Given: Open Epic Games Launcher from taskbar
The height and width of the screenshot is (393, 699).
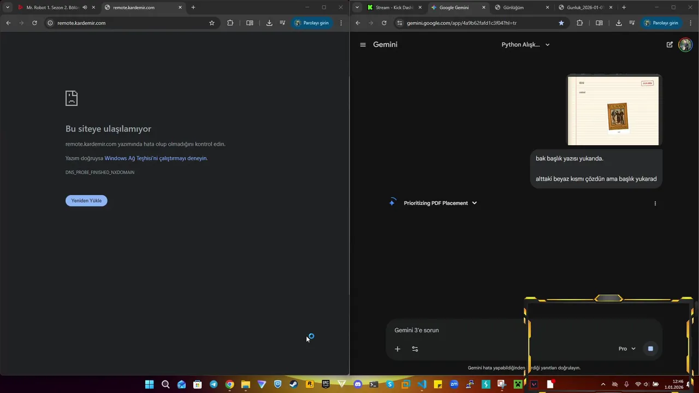Looking at the screenshot, I should point(326,384).
